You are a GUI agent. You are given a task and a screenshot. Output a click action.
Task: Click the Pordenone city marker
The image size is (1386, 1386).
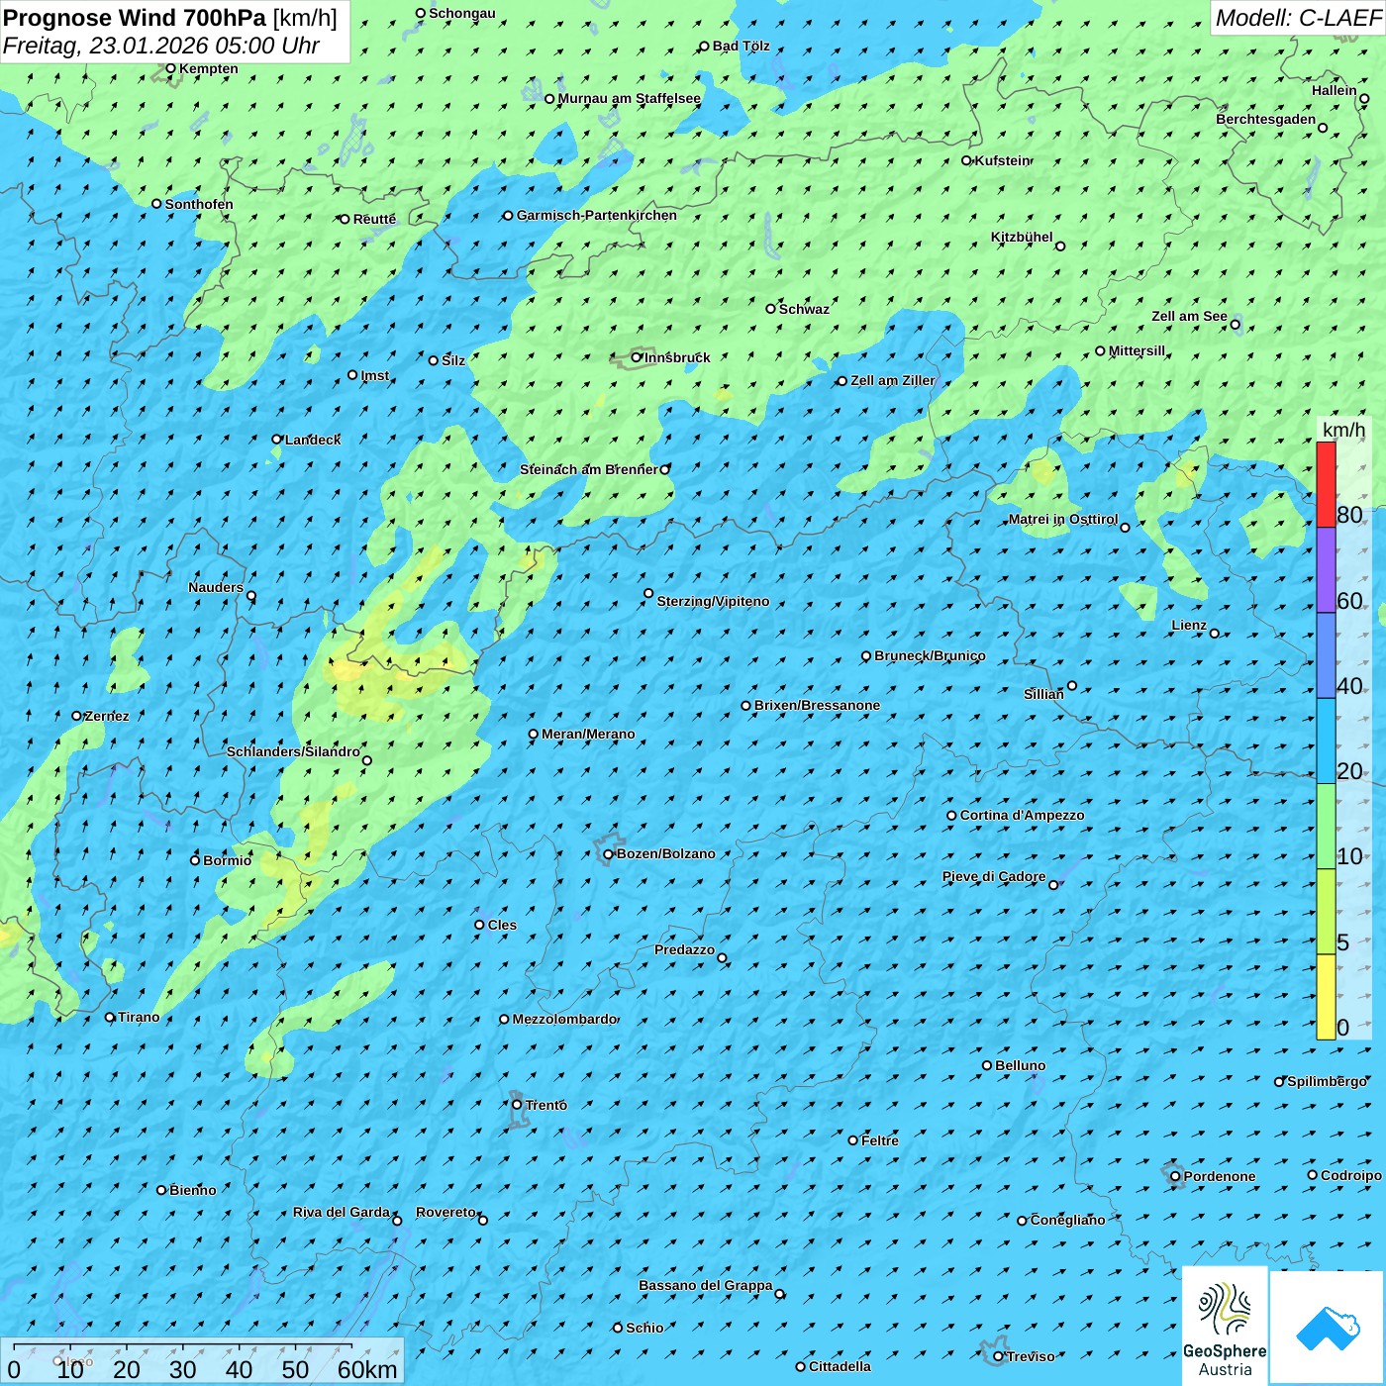pos(1175,1176)
